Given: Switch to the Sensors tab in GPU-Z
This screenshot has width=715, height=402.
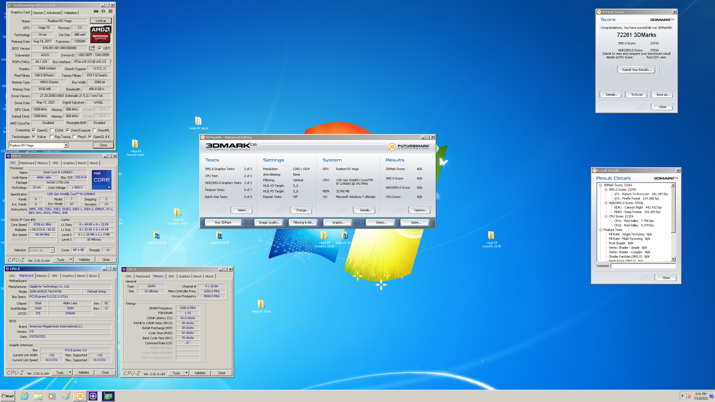Looking at the screenshot, I should tap(38, 13).
